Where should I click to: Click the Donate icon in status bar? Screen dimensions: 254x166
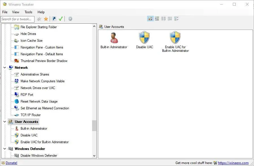point(3,163)
